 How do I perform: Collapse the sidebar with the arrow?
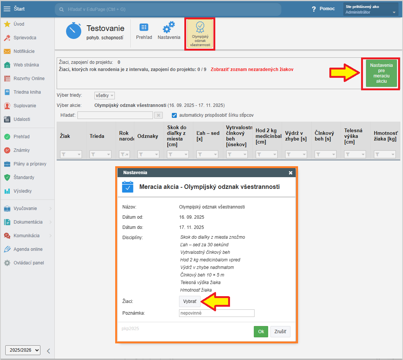click(48, 351)
